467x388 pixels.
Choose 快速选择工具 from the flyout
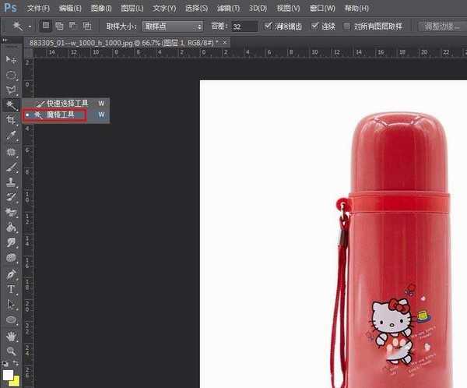(x=67, y=103)
